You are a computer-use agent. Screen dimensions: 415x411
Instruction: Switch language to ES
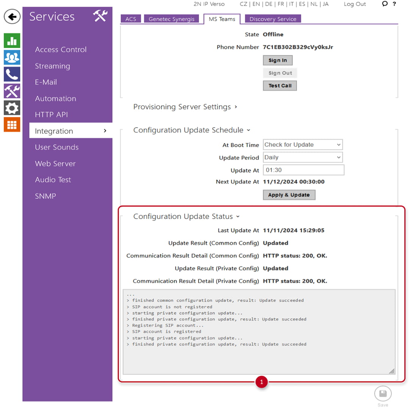tap(302, 4)
